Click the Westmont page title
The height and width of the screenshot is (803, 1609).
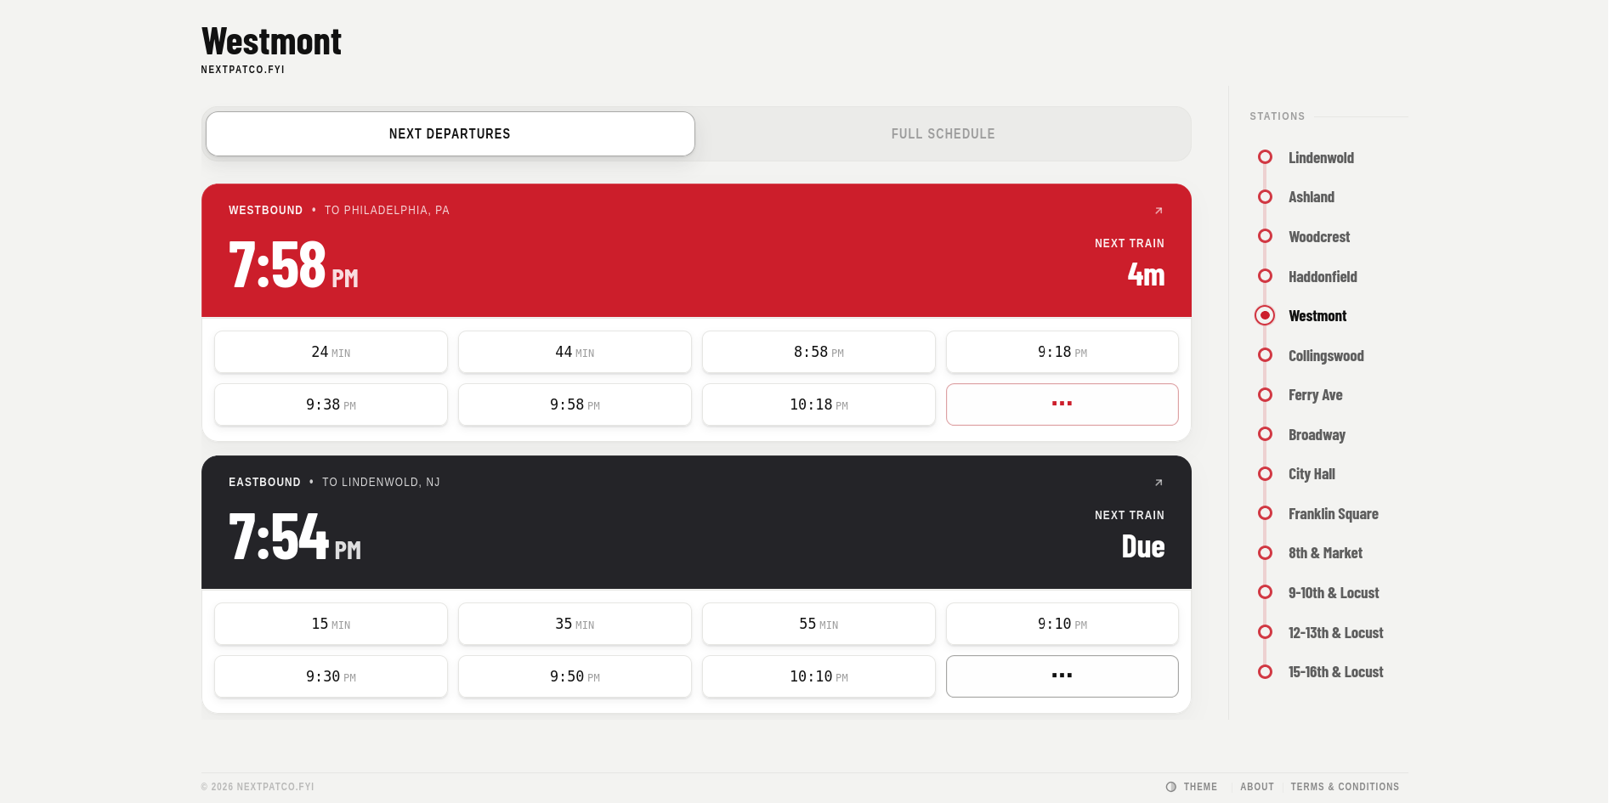point(271,42)
